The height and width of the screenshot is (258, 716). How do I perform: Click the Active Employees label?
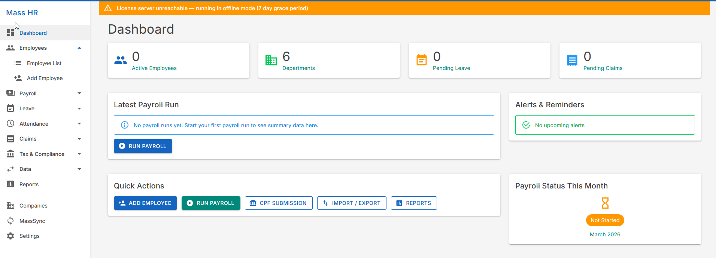tap(154, 68)
